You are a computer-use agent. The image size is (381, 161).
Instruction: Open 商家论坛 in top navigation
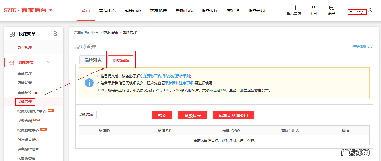(x=158, y=11)
